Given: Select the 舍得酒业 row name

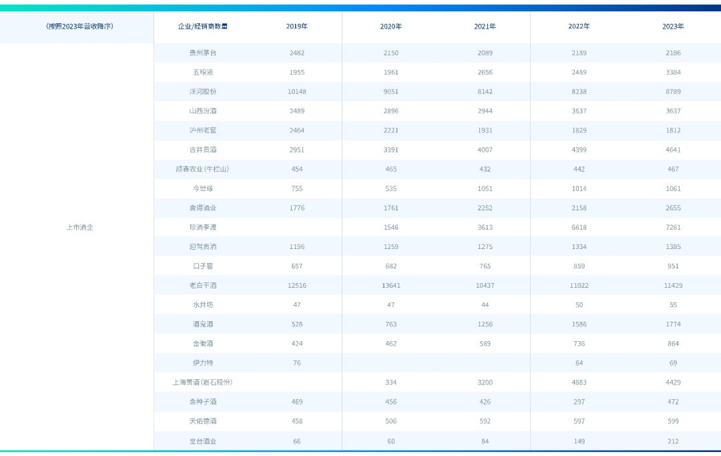Looking at the screenshot, I should [x=203, y=208].
